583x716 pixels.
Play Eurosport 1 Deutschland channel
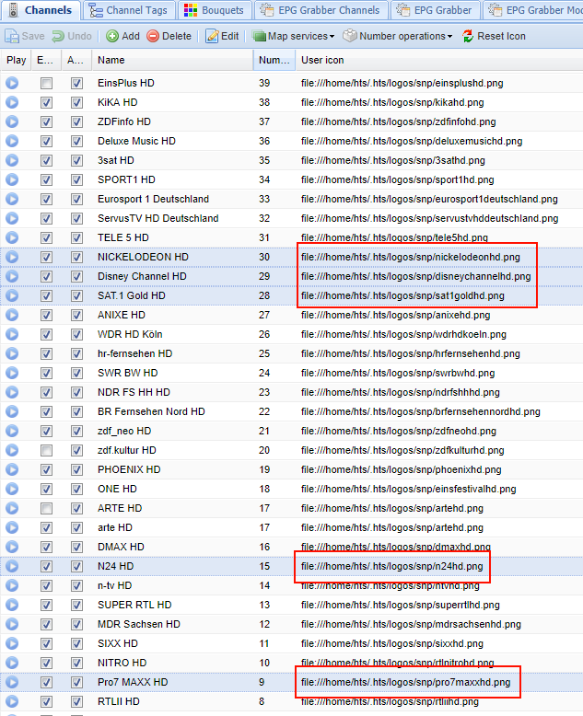coord(12,199)
